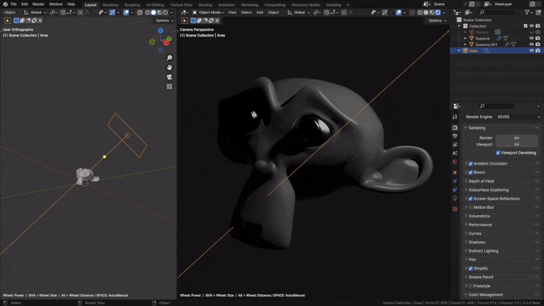Image resolution: width=544 pixels, height=306 pixels.
Task: Open the Light data properties tab icon
Action: 455,198
